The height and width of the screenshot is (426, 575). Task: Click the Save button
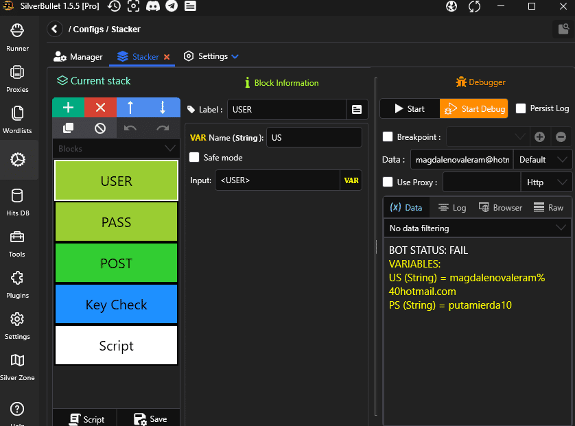(x=150, y=419)
